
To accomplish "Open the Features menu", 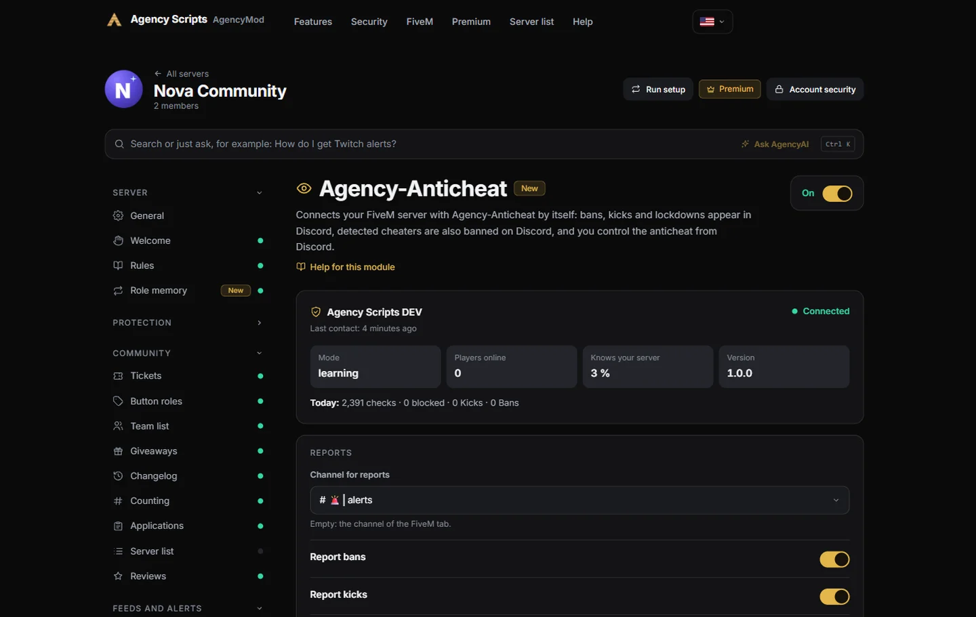I will pos(313,22).
